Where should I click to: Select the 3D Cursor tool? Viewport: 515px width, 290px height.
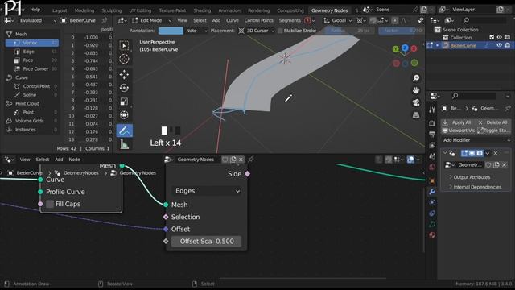(124, 59)
